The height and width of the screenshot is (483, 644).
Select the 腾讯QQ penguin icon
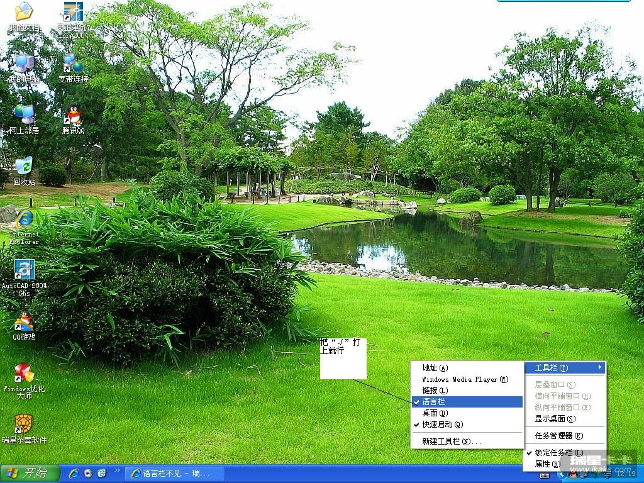[73, 119]
